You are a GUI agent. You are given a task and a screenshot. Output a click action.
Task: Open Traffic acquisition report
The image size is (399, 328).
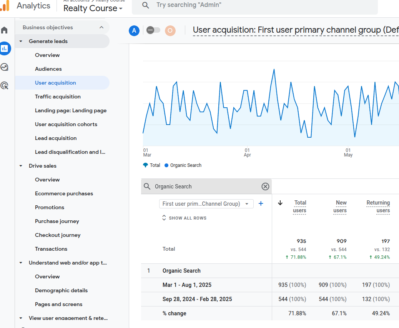pyautogui.click(x=58, y=97)
